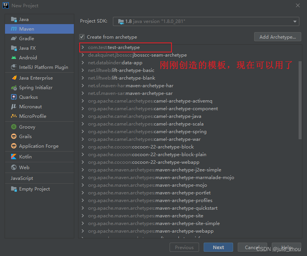Image resolution: width=307 pixels, height=256 pixels.
Task: Expand maven-archetype-webapp chevron
Action: click(x=83, y=231)
